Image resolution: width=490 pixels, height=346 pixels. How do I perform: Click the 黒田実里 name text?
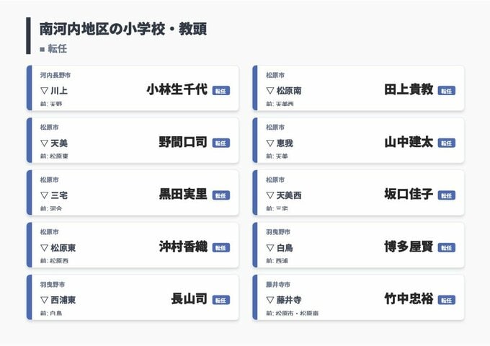(x=183, y=195)
